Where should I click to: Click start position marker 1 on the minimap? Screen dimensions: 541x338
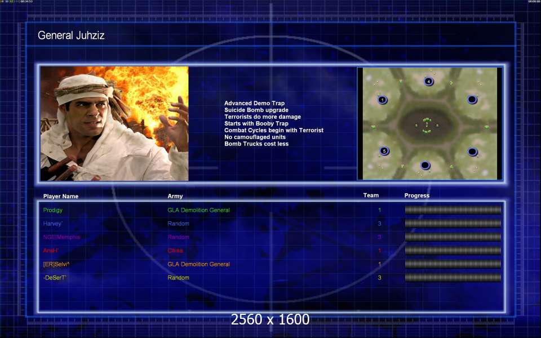[x=382, y=100]
